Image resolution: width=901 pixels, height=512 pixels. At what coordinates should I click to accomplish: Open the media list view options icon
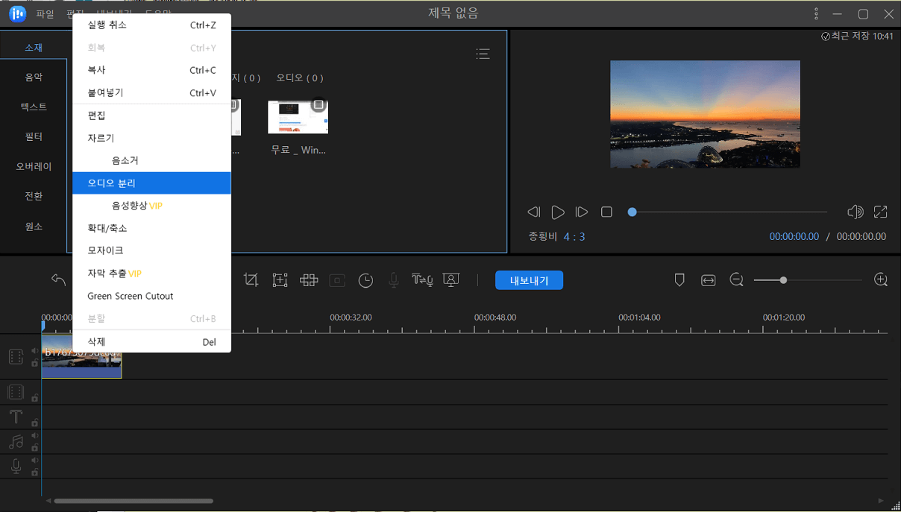483,54
